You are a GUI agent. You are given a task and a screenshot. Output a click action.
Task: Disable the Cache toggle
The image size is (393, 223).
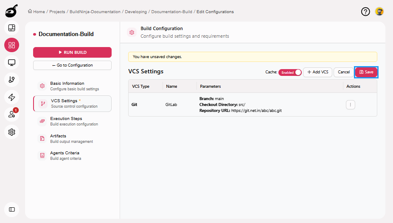coord(290,72)
